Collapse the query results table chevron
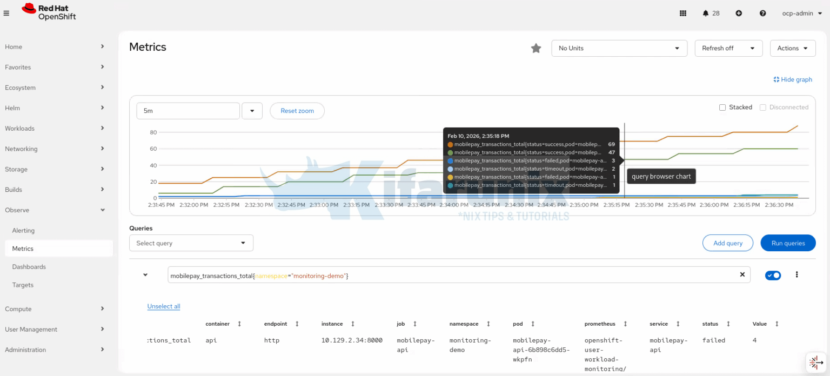 145,274
